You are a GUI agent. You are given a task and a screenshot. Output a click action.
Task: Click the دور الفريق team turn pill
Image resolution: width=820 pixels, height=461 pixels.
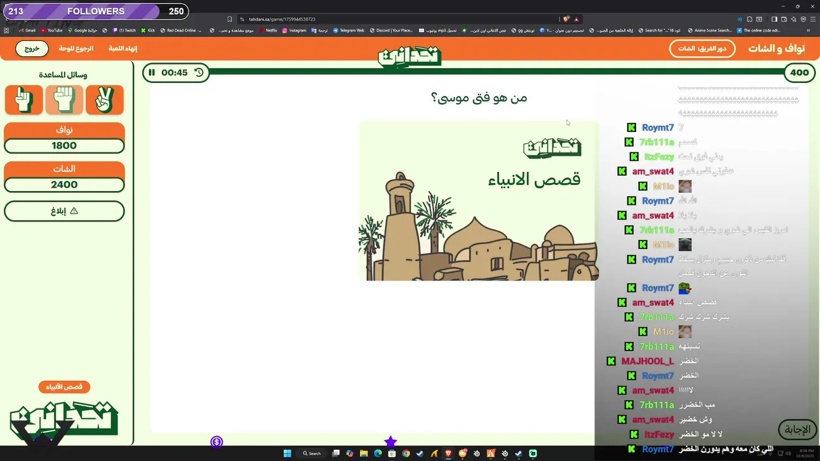pos(702,49)
